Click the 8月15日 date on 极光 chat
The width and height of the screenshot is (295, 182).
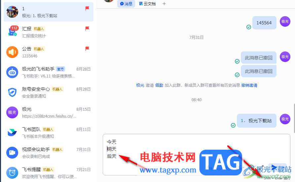[83, 109]
